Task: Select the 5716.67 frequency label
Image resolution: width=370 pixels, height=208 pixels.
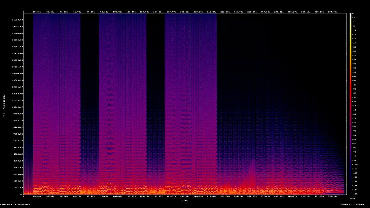Action: click(18, 147)
